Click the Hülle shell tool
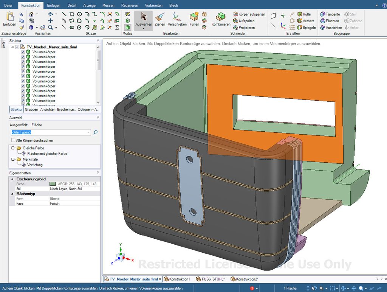The width and height of the screenshot is (387, 292). (304, 14)
